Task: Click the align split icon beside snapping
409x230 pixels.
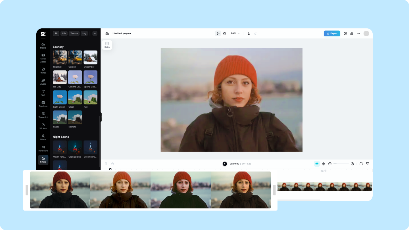Action: tap(323, 164)
